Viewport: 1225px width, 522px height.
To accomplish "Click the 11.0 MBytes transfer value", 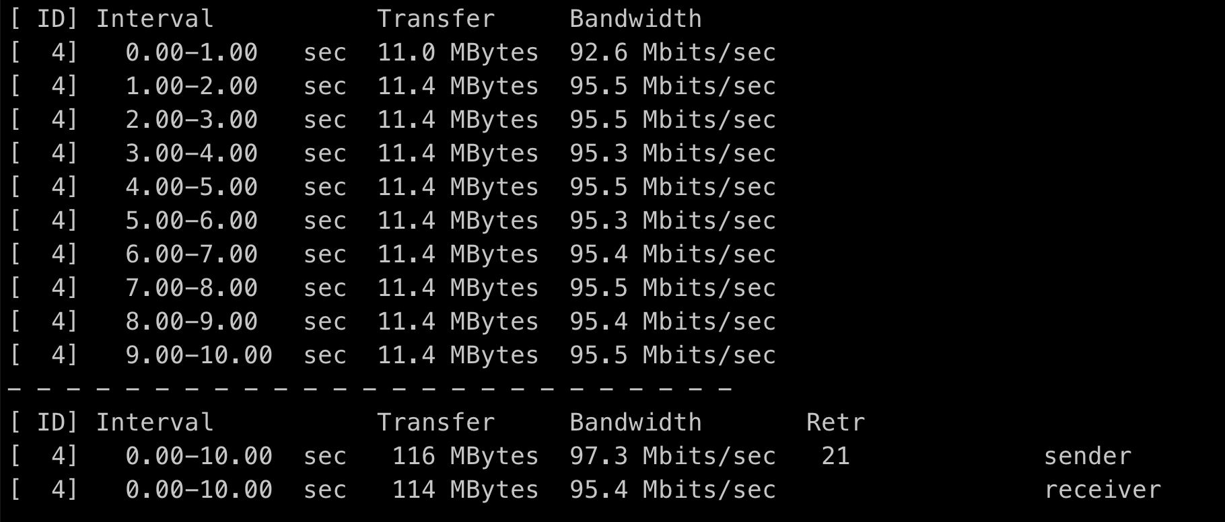I will pyautogui.click(x=458, y=52).
